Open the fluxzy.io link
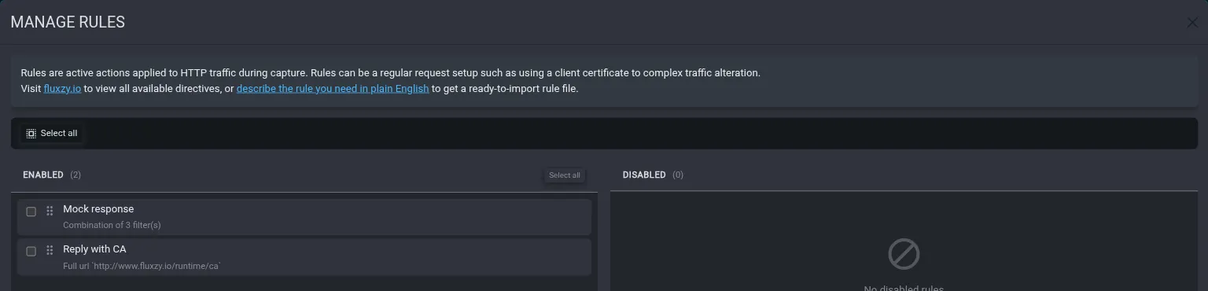 (x=62, y=89)
